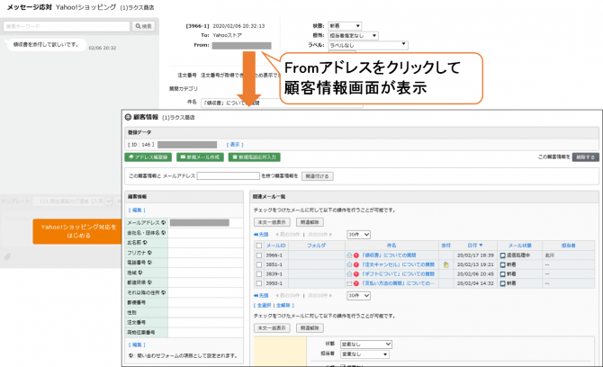The image size is (603, 367).
Task: Click the paperclip attachment icon in message window
Action: [7, 256]
